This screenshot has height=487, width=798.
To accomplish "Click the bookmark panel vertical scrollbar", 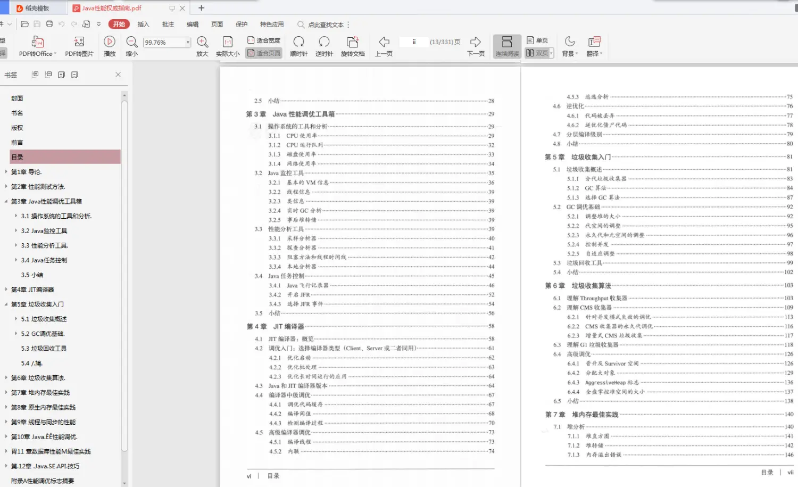I will point(124,277).
